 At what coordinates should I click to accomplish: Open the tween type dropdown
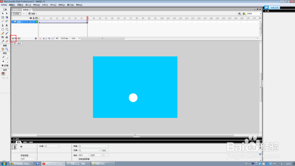(52, 146)
